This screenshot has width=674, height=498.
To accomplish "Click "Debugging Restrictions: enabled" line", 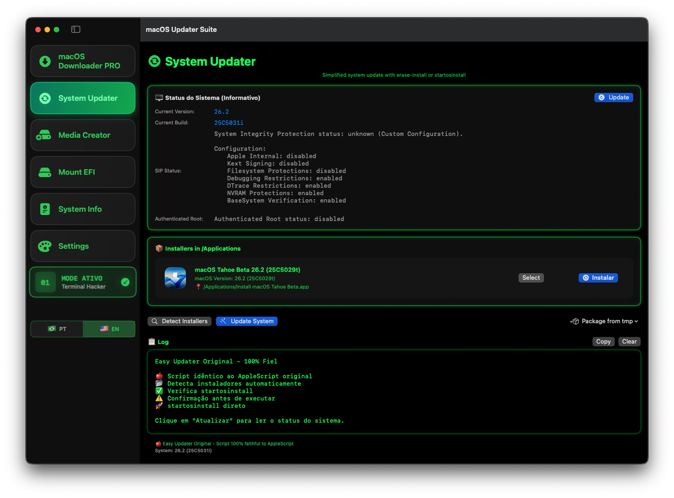I will pyautogui.click(x=284, y=178).
